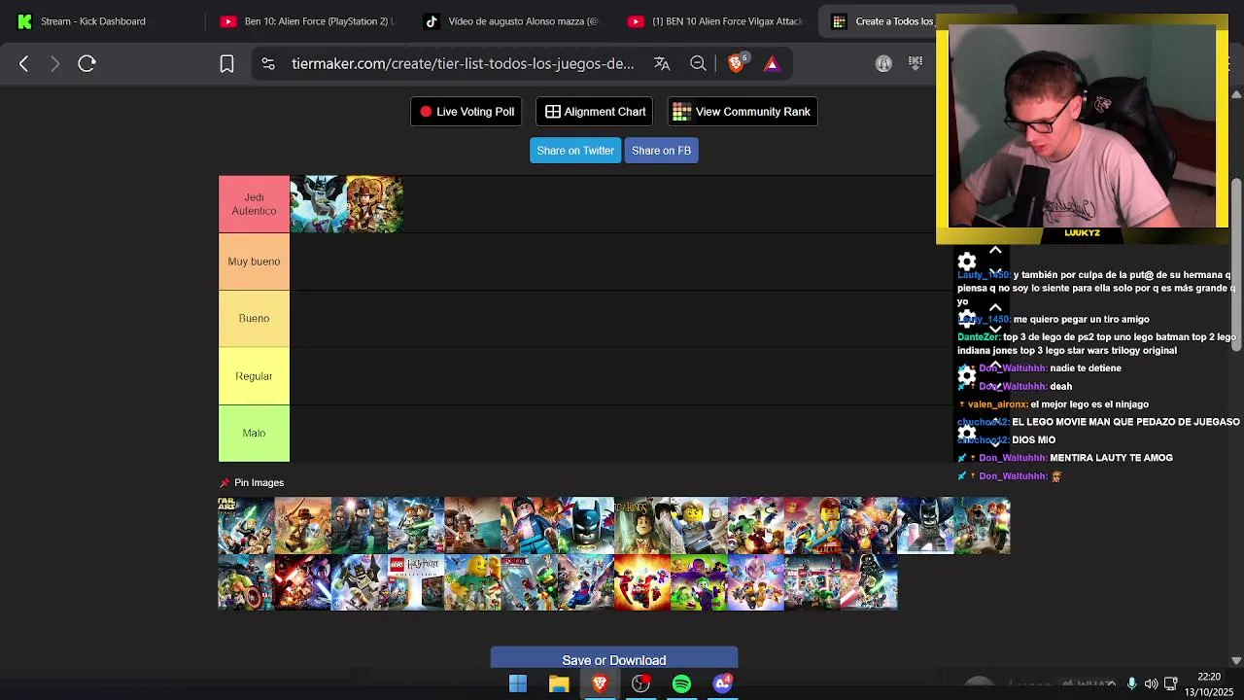Click the page scrollbar up arrow
The height and width of the screenshot is (700, 1244).
[x=1236, y=94]
